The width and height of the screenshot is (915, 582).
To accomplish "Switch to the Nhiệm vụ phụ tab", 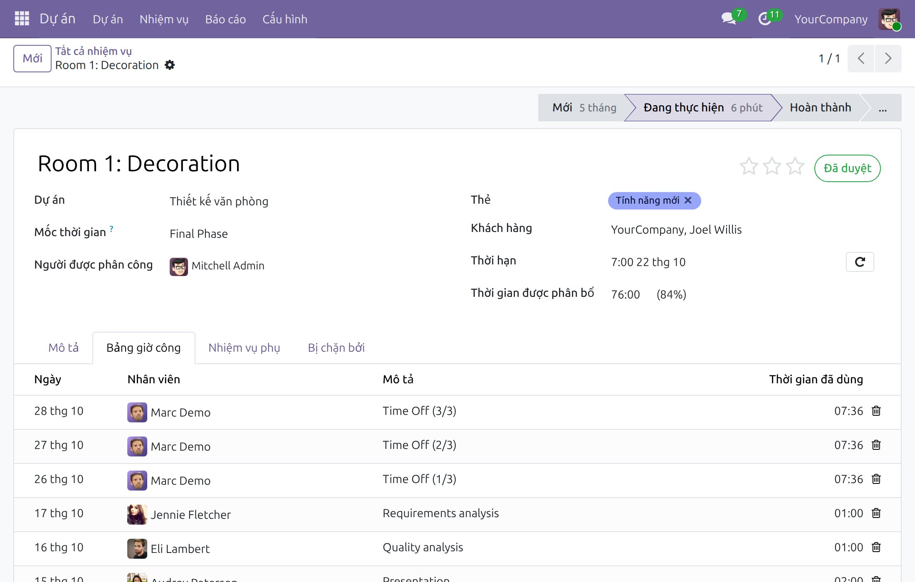I will [244, 348].
